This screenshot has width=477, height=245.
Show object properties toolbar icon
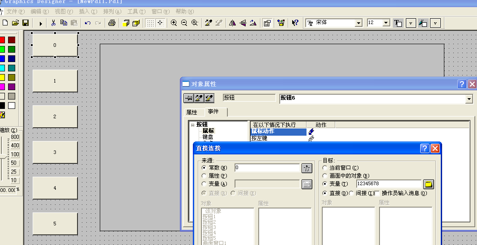pyautogui.click(x=267, y=23)
